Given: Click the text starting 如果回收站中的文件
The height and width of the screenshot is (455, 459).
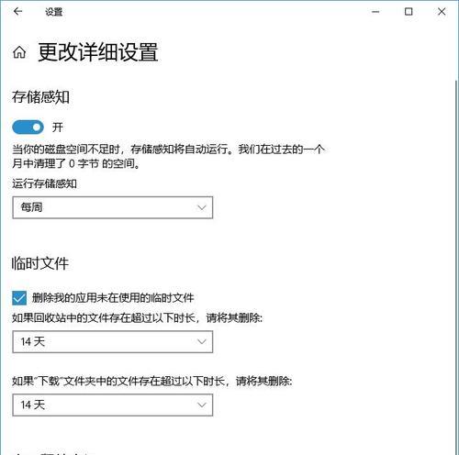Looking at the screenshot, I should click(x=137, y=318).
